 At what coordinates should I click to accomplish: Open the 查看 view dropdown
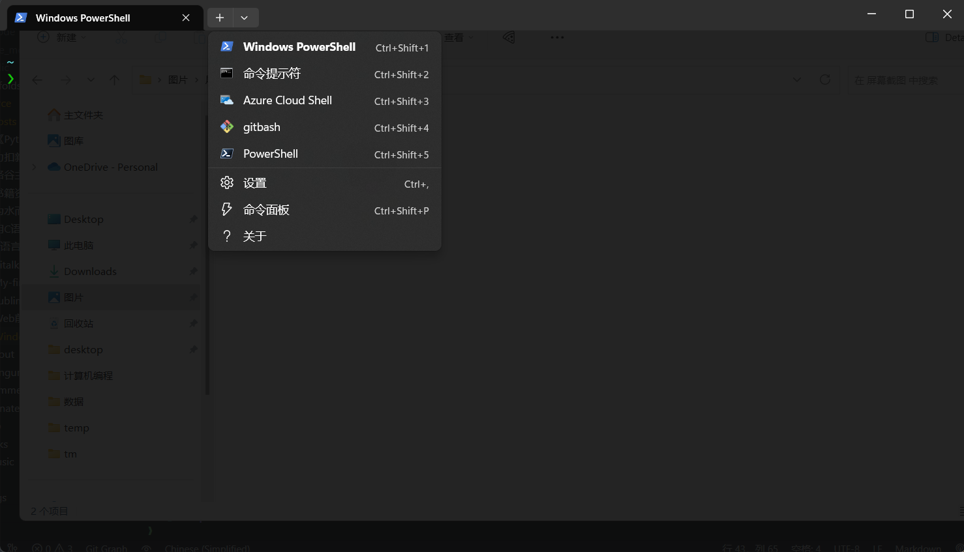coord(455,37)
